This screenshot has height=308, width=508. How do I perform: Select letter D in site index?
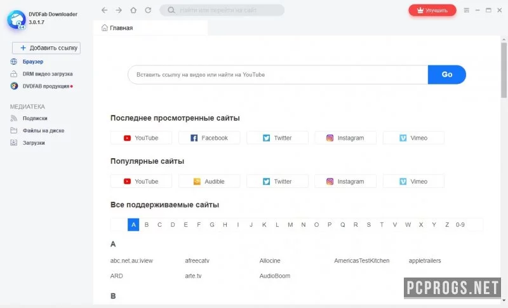point(173,225)
